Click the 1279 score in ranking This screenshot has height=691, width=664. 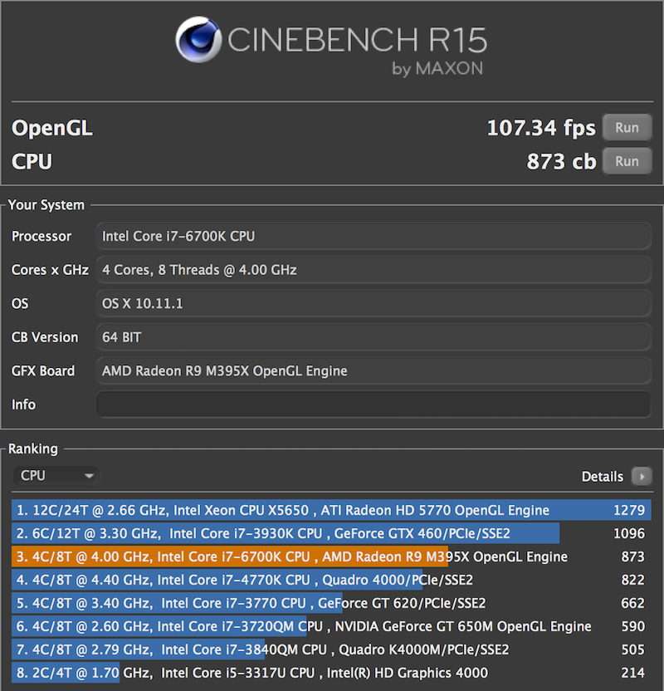coord(629,510)
